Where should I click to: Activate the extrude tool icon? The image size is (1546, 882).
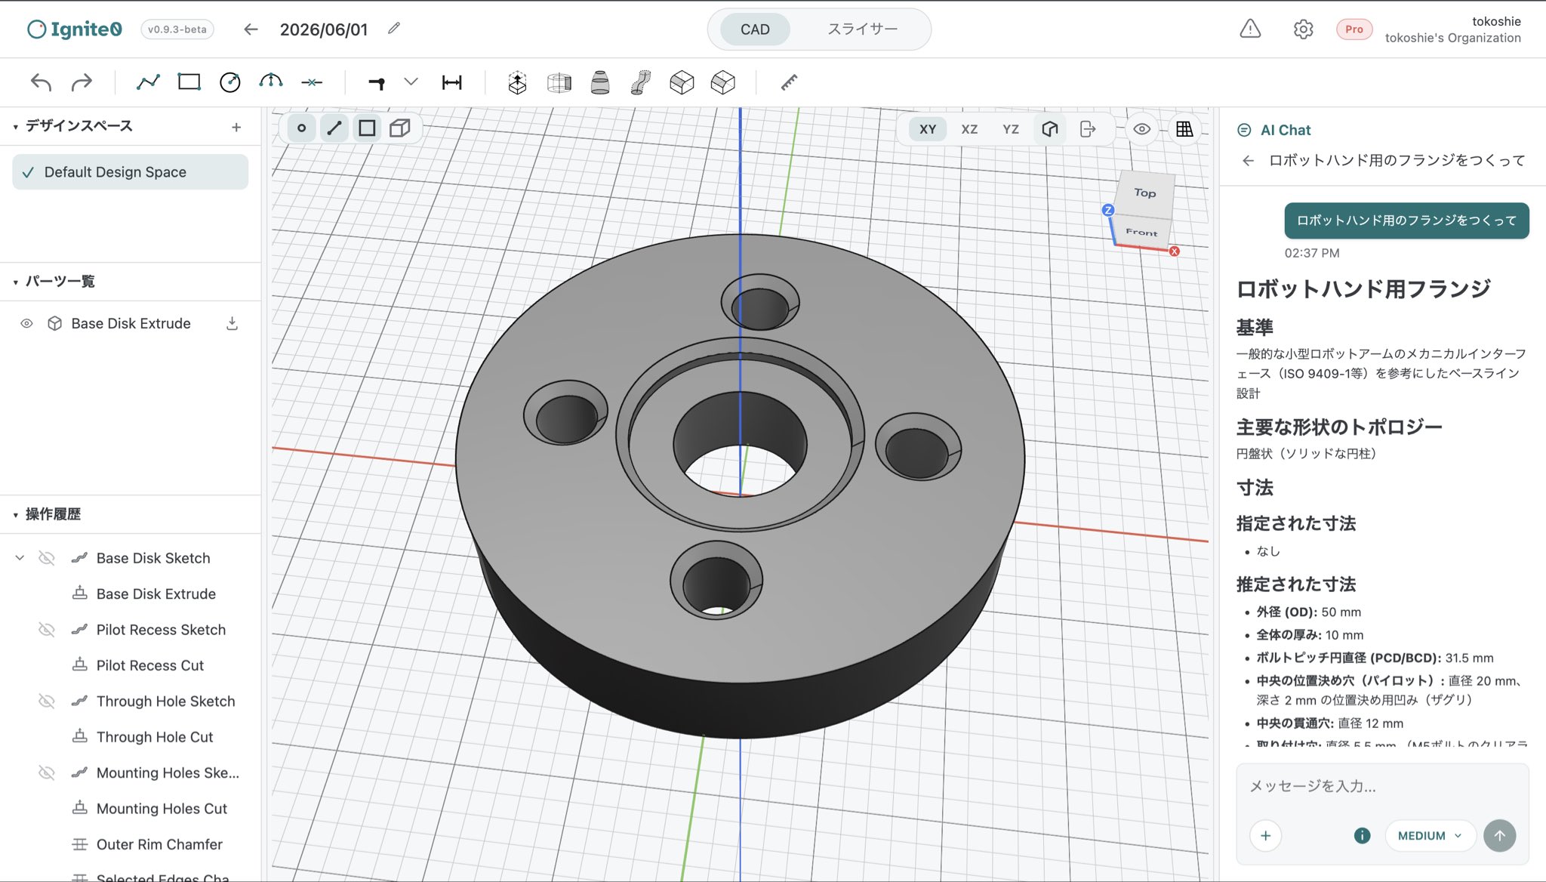517,82
